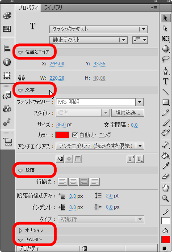Open the アンチエイリアス dropdown
The width and height of the screenshot is (172, 252).
[x=100, y=146]
